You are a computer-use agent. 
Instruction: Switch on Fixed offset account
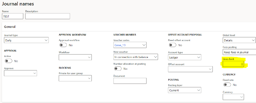click(x=172, y=45)
